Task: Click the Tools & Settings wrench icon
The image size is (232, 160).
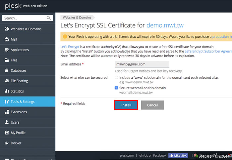Action: (7, 101)
